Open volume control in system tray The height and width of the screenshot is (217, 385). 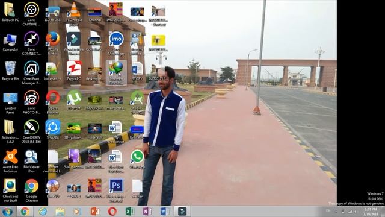pyautogui.click(x=356, y=212)
